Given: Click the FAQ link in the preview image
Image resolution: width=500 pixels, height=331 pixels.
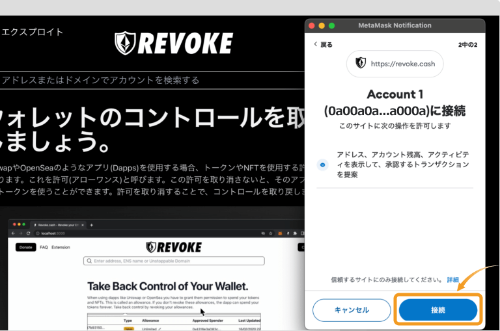Looking at the screenshot, I should 44,247.
